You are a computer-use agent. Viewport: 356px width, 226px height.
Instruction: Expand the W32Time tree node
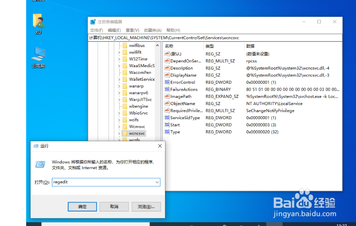tap(119, 59)
